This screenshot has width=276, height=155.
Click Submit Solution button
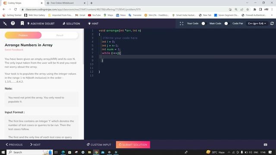(x=133, y=145)
